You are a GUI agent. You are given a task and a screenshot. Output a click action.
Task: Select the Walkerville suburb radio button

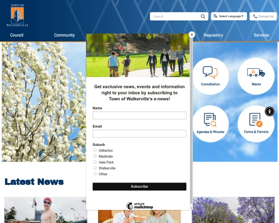coord(95,168)
